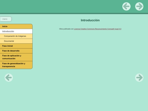Open Fase de generalización y transparencia
This screenshot has height=111, width=148.
coord(16,65)
